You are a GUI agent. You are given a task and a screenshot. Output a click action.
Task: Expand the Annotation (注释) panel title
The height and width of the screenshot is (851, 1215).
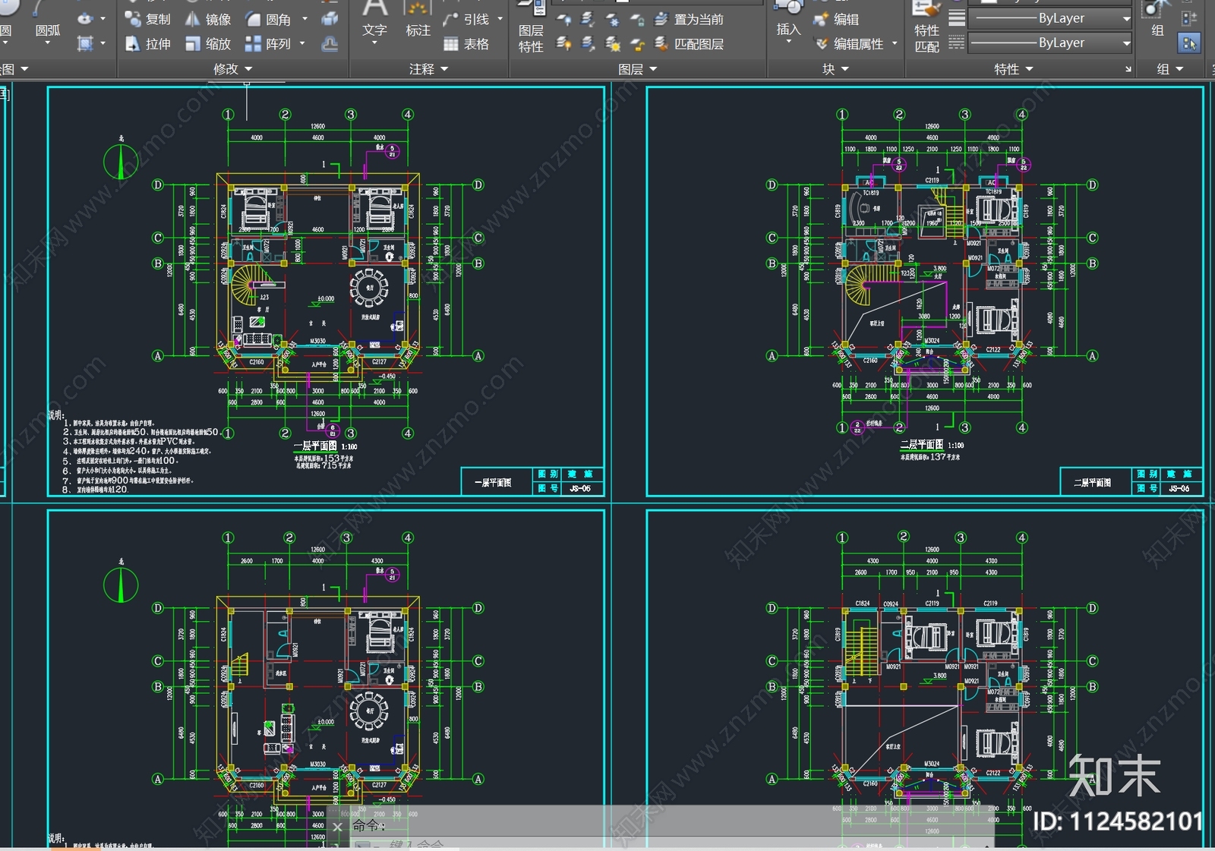pyautogui.click(x=428, y=69)
